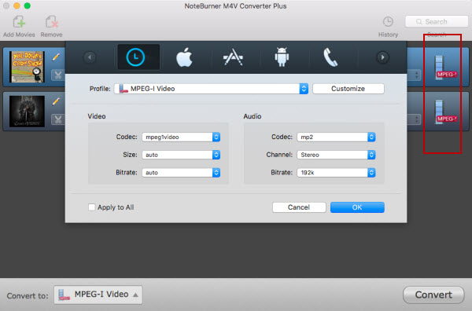The width and height of the screenshot is (472, 311).
Task: Show next profile categories with right arrow
Action: tap(382, 57)
